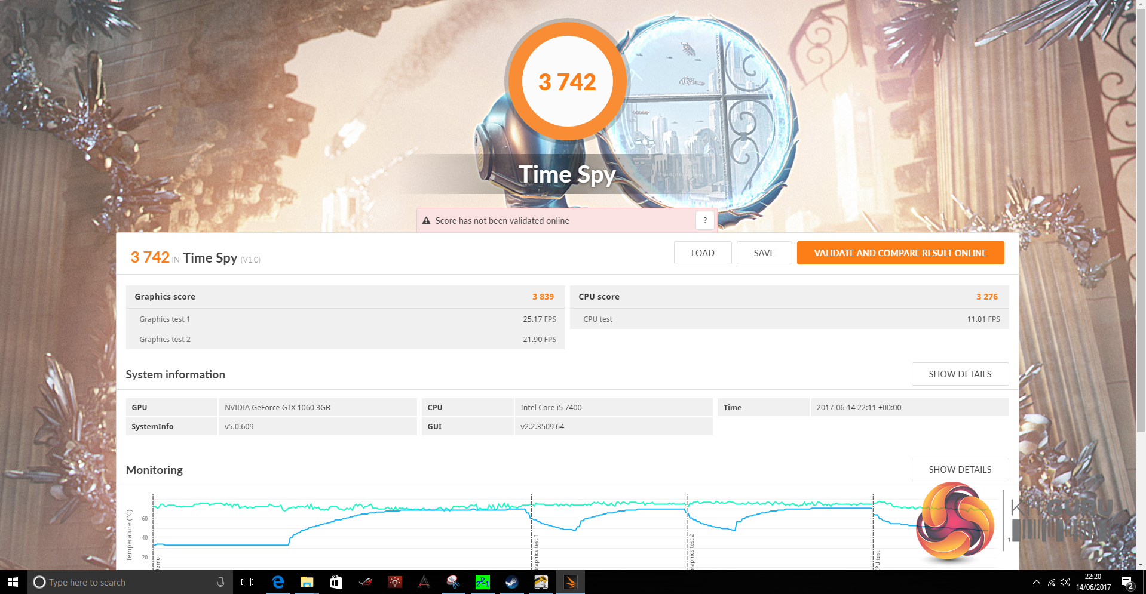Click the large 3 742 score circle
This screenshot has height=594, width=1146.
tap(567, 81)
